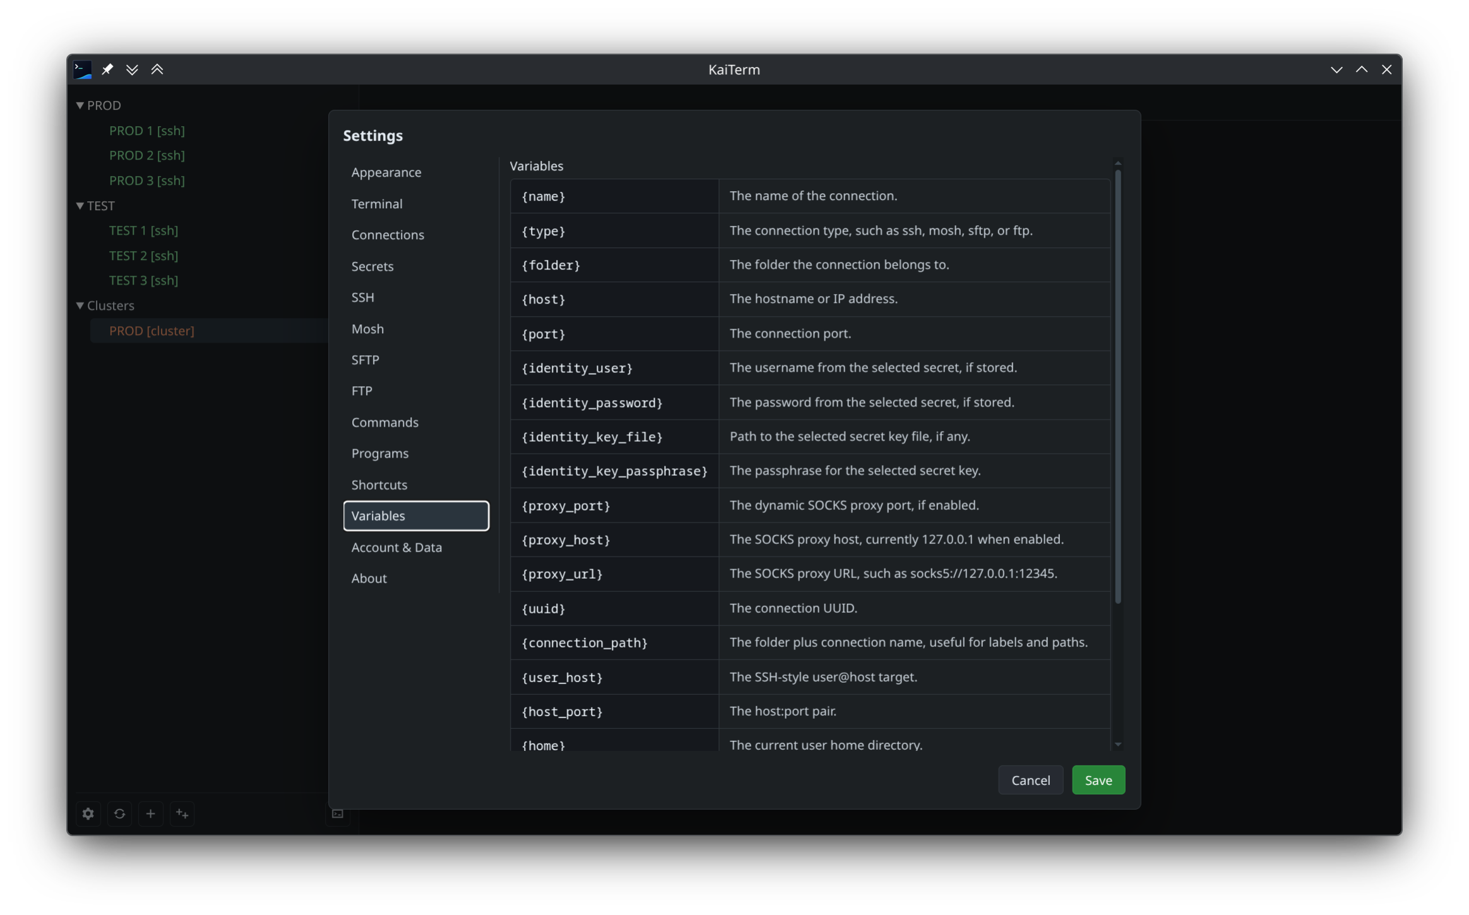This screenshot has width=1469, height=915.
Task: Open the About settings tab
Action: pyautogui.click(x=416, y=578)
